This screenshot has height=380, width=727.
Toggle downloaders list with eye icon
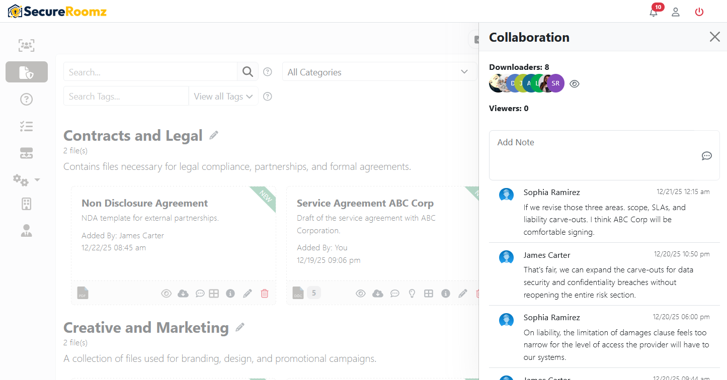[575, 84]
